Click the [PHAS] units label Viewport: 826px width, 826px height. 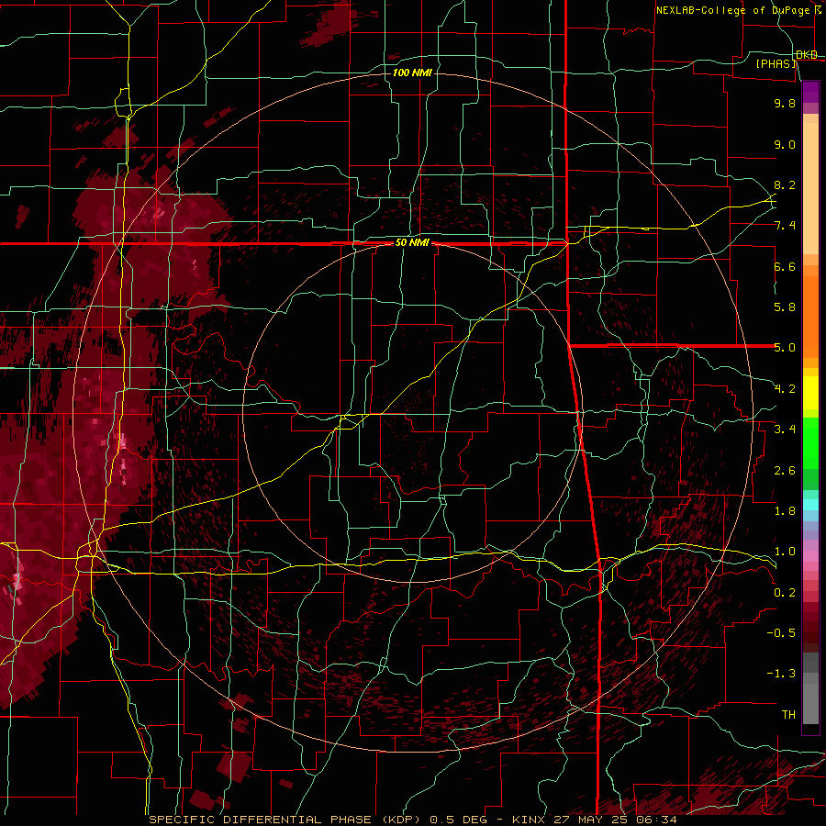coord(776,63)
